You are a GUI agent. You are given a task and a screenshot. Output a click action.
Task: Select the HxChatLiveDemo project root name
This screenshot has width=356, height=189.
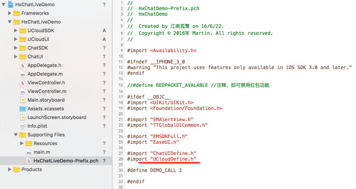point(35,4)
